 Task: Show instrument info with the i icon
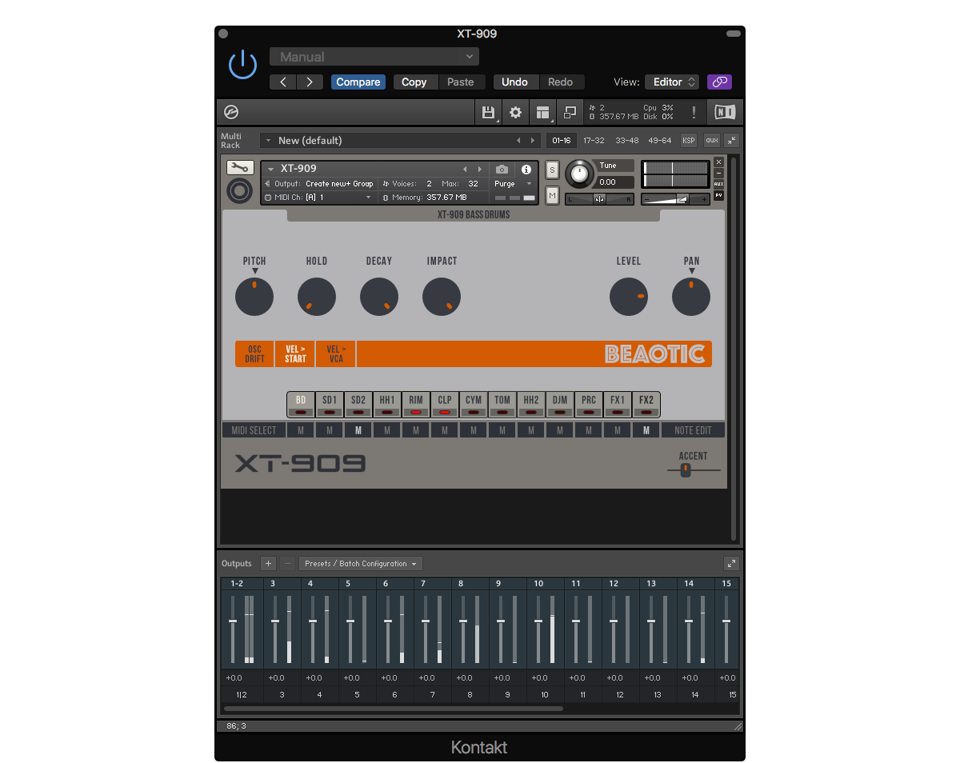pos(526,170)
